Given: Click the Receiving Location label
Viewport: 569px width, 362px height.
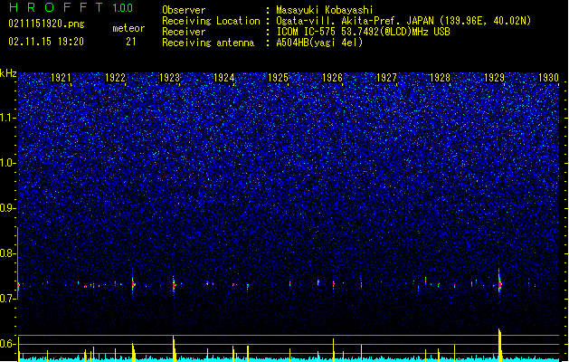Looking at the screenshot, I should [x=211, y=21].
